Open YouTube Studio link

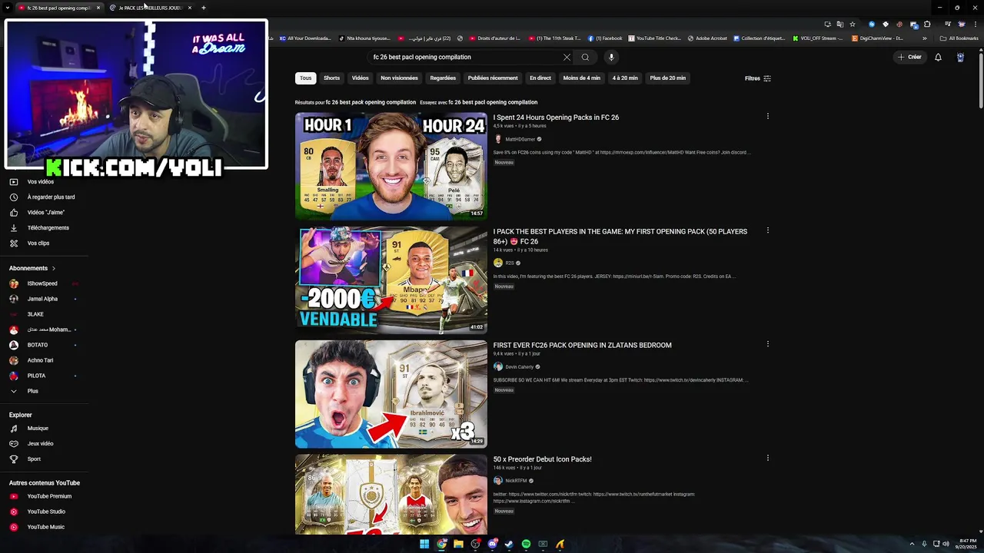[x=45, y=512]
